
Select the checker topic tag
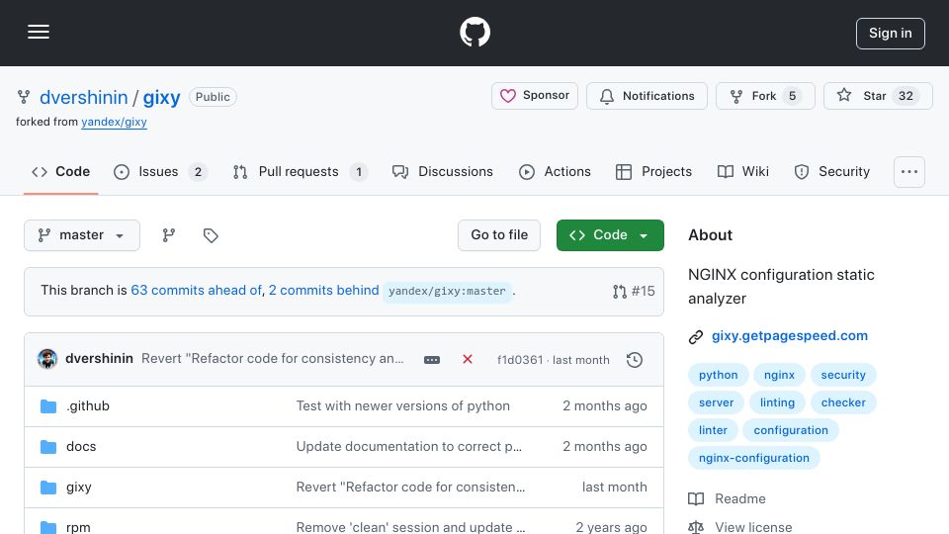click(x=843, y=402)
